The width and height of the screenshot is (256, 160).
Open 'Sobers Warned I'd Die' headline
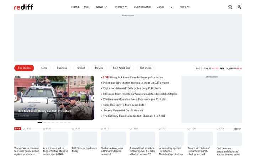123,110
